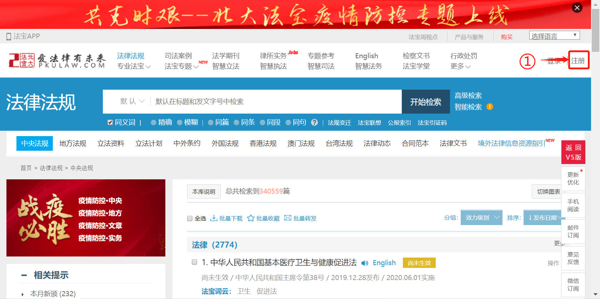Screen dimensions: 600x299
Task: Open the 选择语言 dropdown
Action: 554,36
